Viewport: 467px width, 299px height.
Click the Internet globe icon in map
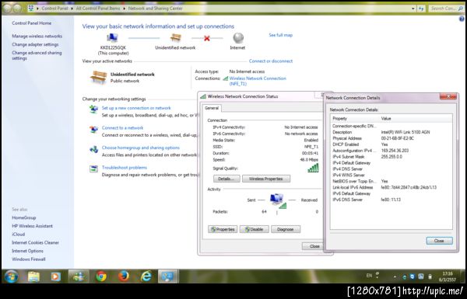click(x=238, y=38)
